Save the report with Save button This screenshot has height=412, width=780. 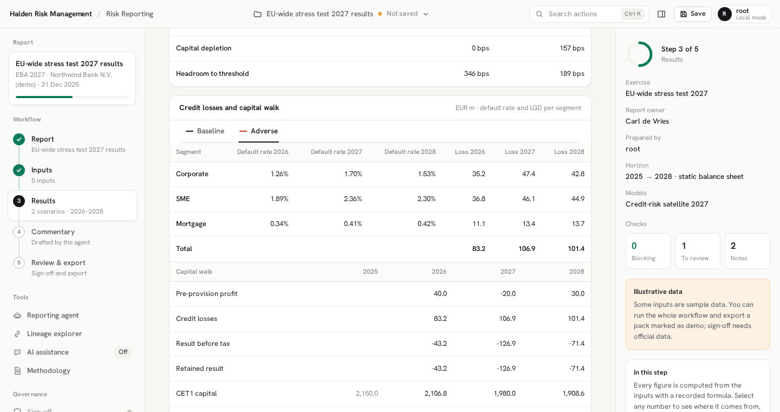tap(693, 14)
